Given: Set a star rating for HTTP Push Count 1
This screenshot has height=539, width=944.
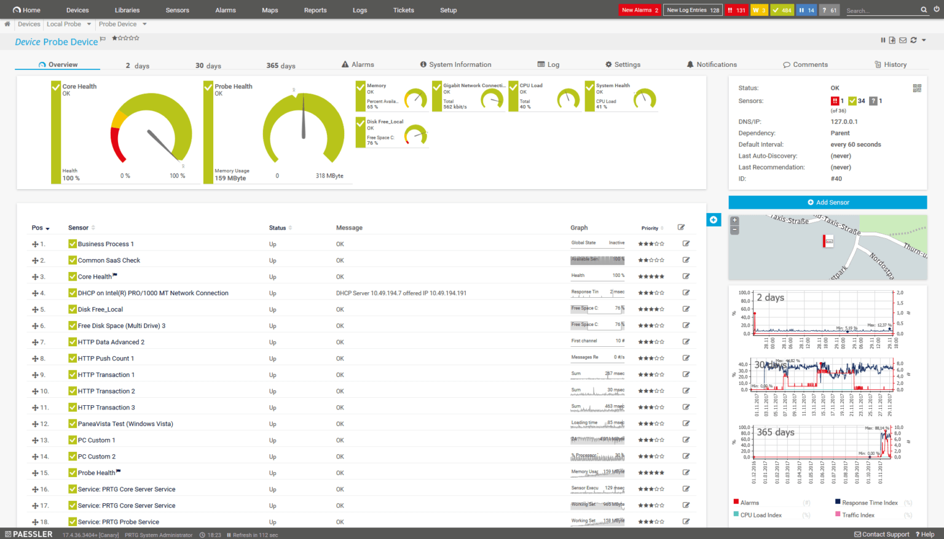Looking at the screenshot, I should click(x=651, y=358).
